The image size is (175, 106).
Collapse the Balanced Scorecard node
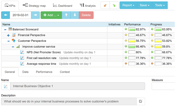click(5, 30)
